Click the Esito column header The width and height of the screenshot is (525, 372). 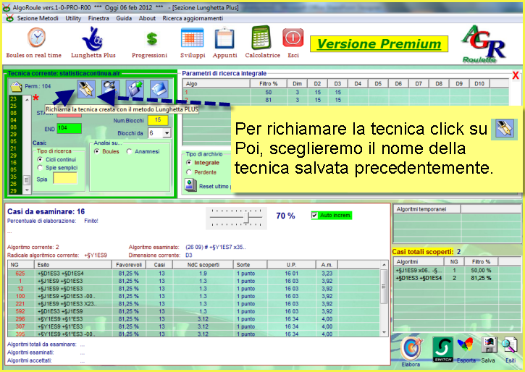[x=72, y=265]
